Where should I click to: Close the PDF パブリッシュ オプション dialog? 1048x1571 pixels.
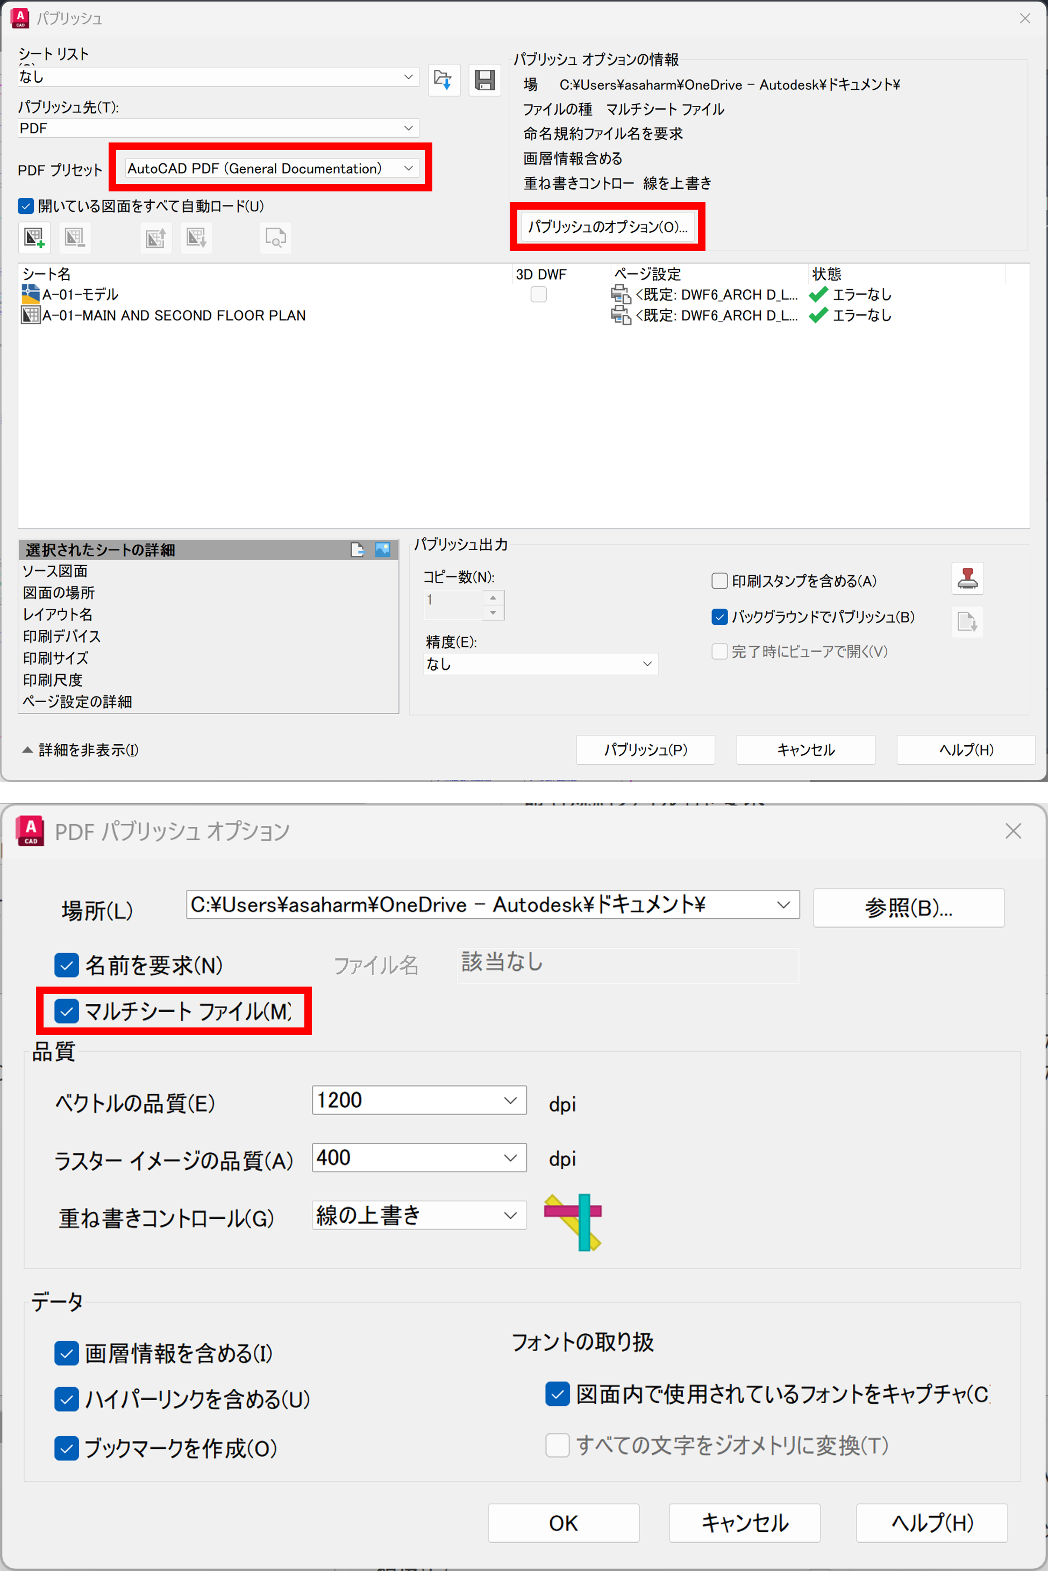tap(1013, 831)
